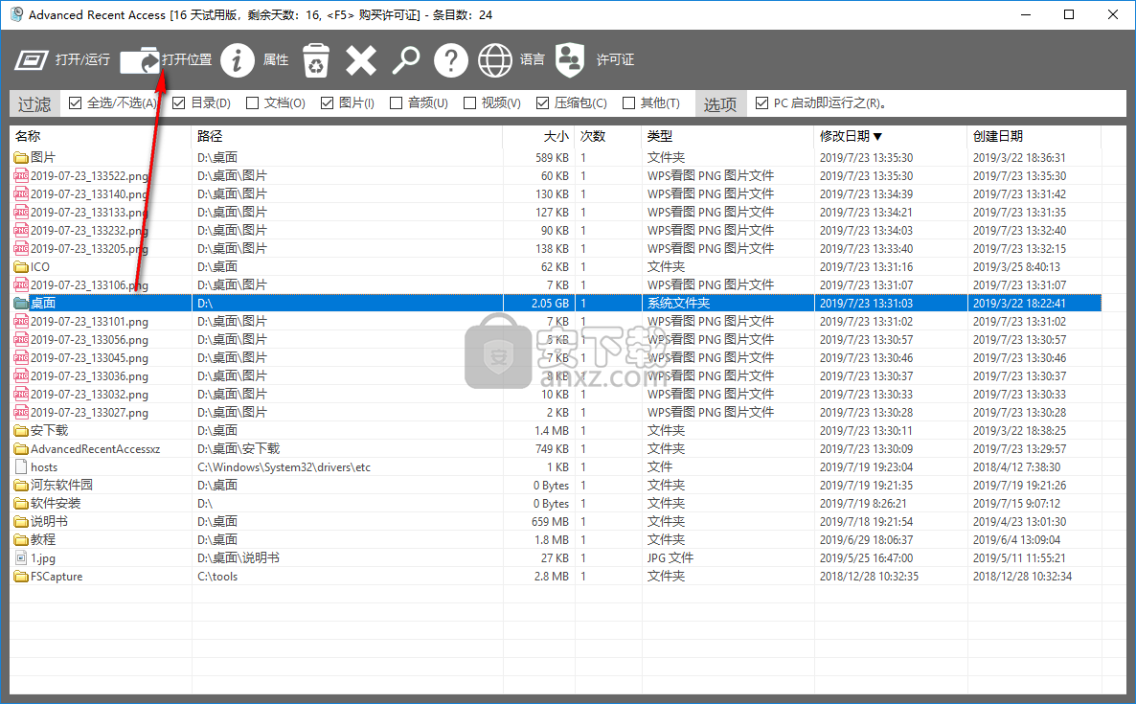Select the 2019-07-23_133045.png row

556,358
